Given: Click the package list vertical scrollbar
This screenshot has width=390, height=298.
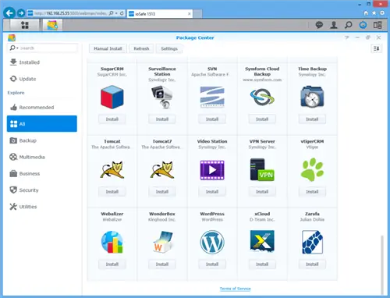Looking at the screenshot, I should tap(381, 264).
